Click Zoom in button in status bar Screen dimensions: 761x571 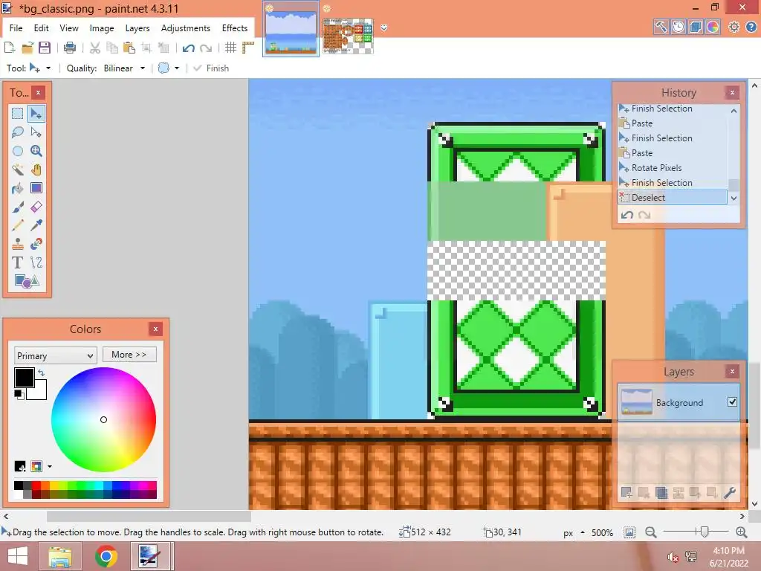coord(741,532)
